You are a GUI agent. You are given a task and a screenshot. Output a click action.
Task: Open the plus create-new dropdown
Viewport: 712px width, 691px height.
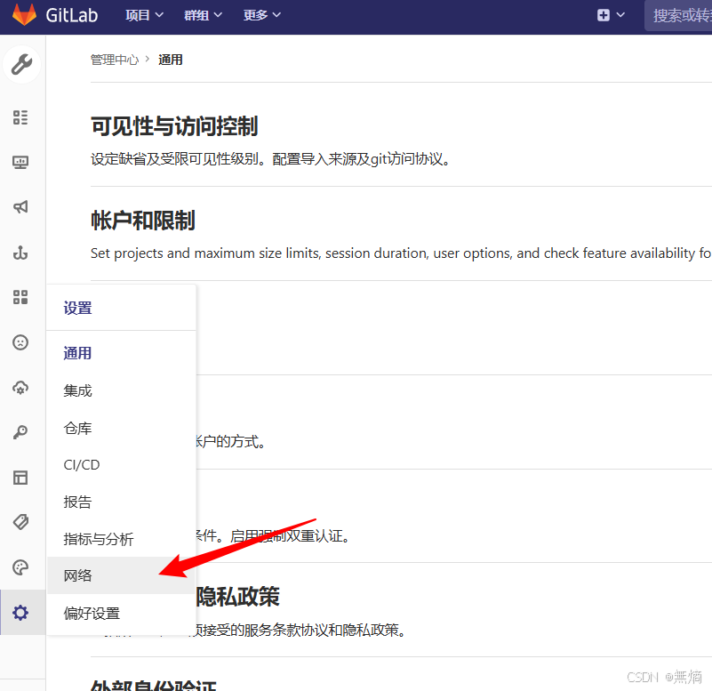pos(611,15)
